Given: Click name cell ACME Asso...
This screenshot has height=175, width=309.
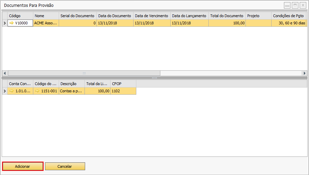Looking at the screenshot, I should (x=46, y=23).
